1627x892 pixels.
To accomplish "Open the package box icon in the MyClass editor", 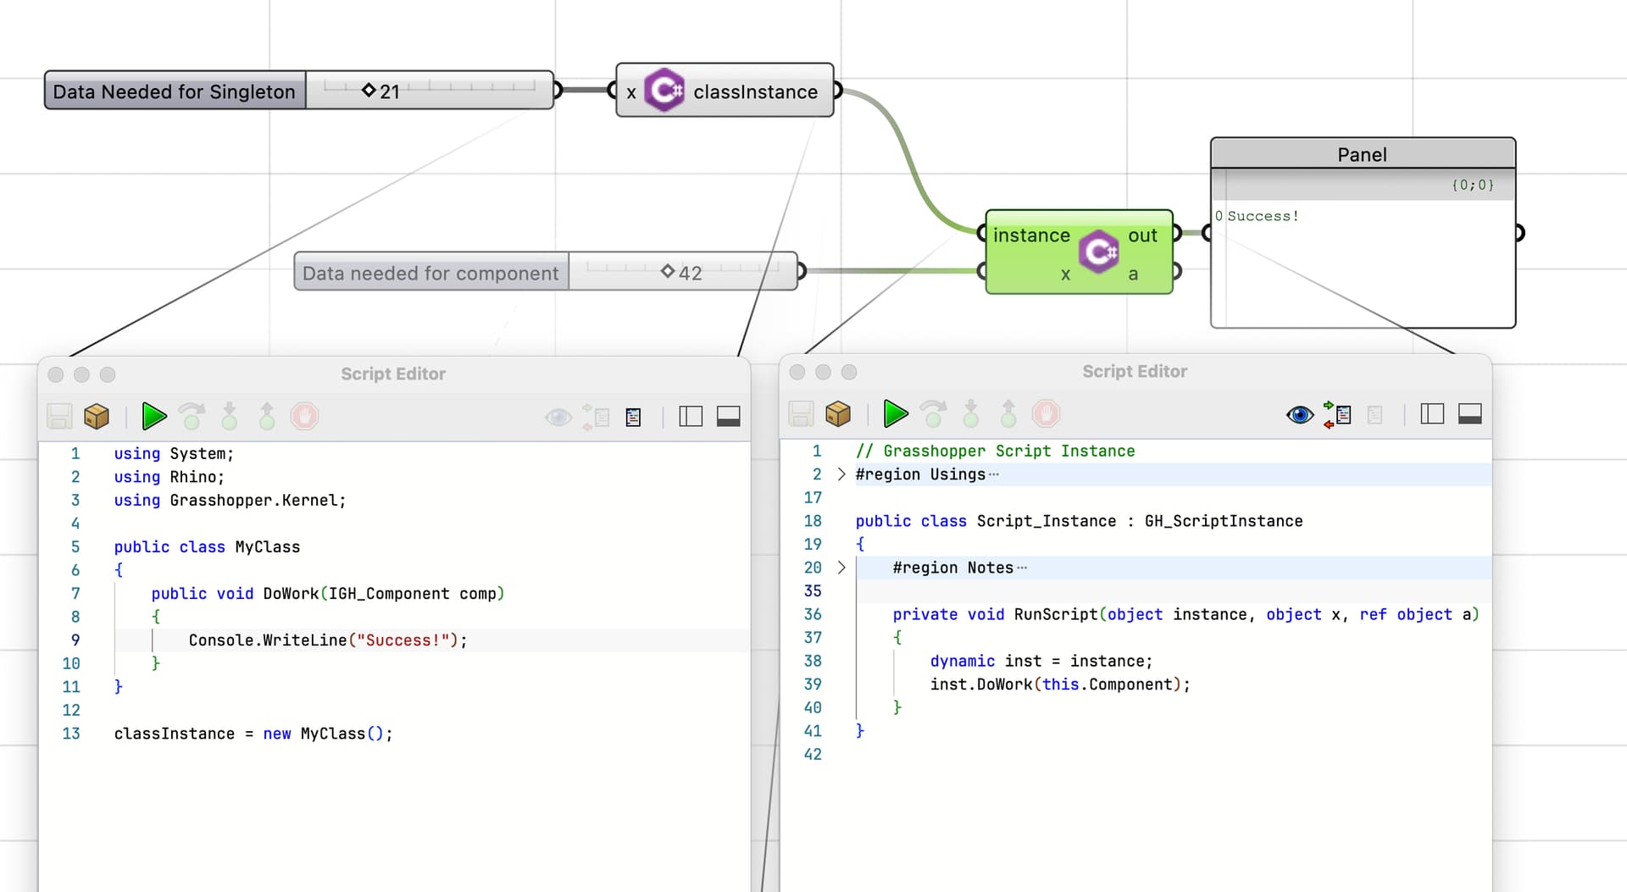I will (x=97, y=416).
